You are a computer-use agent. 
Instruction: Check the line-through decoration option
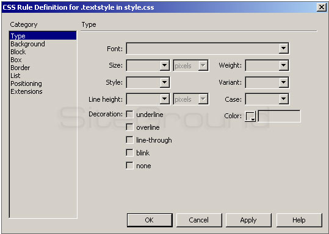[129, 140]
